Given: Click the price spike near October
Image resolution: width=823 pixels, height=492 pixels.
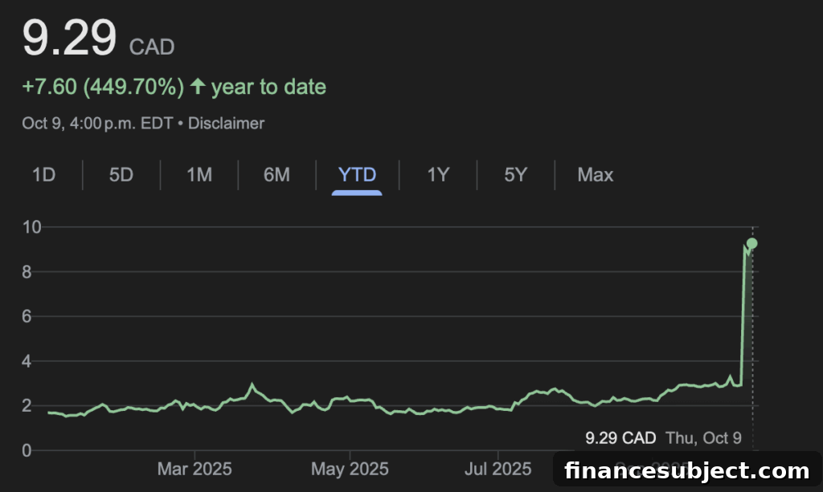Looking at the screenshot, I should tap(743, 315).
